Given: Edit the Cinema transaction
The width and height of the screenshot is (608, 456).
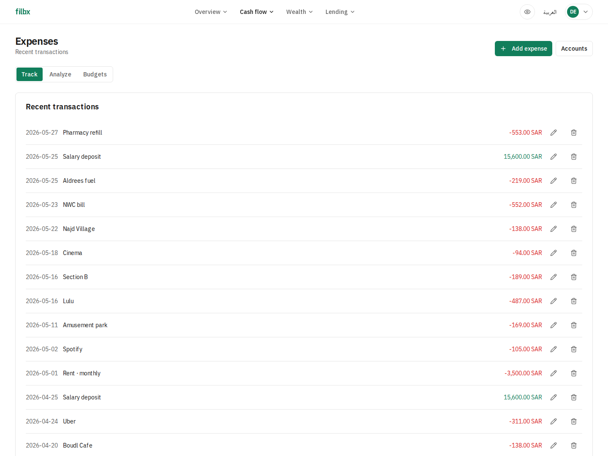Looking at the screenshot, I should pos(554,253).
